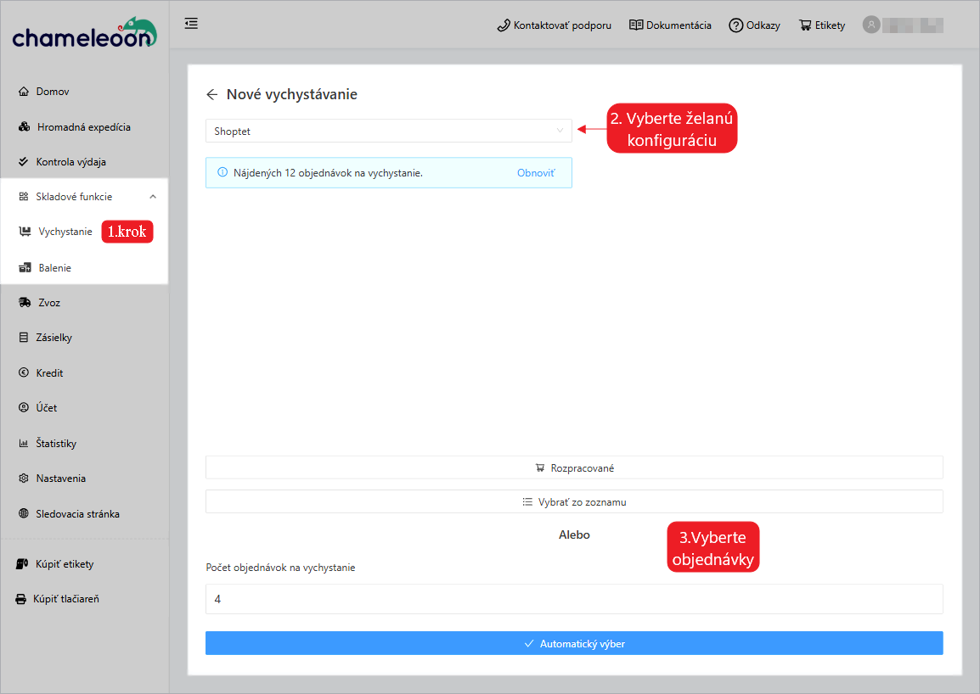Click the Rozpracované button
The width and height of the screenshot is (980, 694).
(x=574, y=467)
